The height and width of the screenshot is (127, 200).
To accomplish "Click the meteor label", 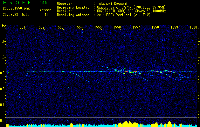I will (x=45, y=10).
